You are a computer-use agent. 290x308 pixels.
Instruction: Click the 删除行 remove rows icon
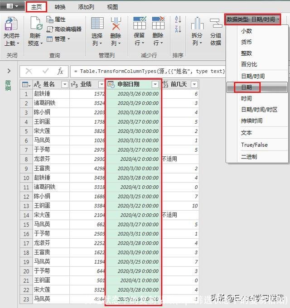click(x=158, y=23)
